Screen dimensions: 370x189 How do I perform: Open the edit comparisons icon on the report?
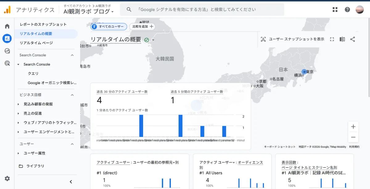(343, 39)
